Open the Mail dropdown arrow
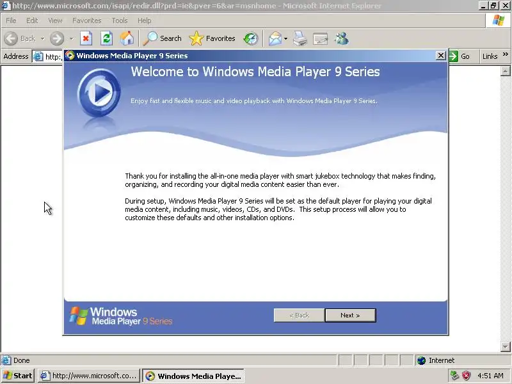Viewport: 512px width, 384px height. (x=285, y=38)
